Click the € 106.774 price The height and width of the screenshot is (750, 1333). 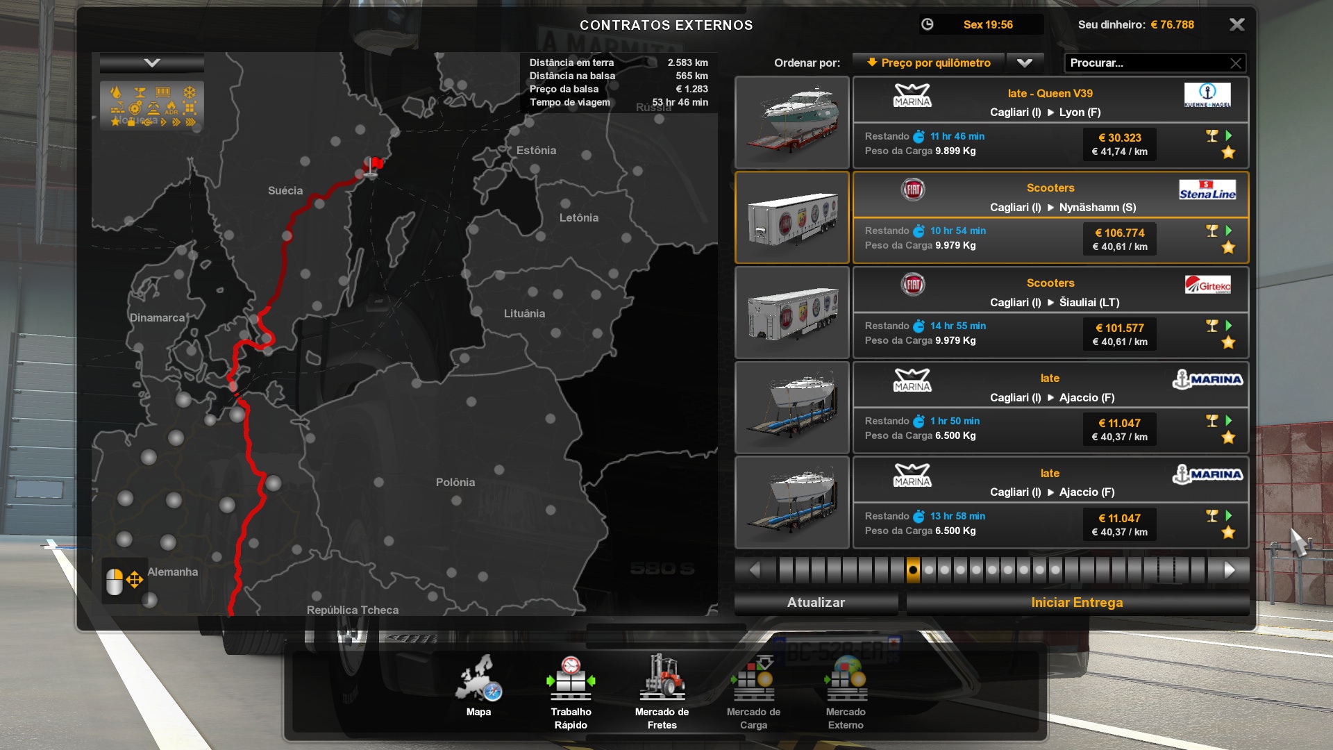(1119, 233)
